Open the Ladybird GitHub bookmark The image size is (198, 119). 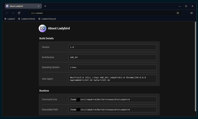pyautogui.click(x=27, y=19)
